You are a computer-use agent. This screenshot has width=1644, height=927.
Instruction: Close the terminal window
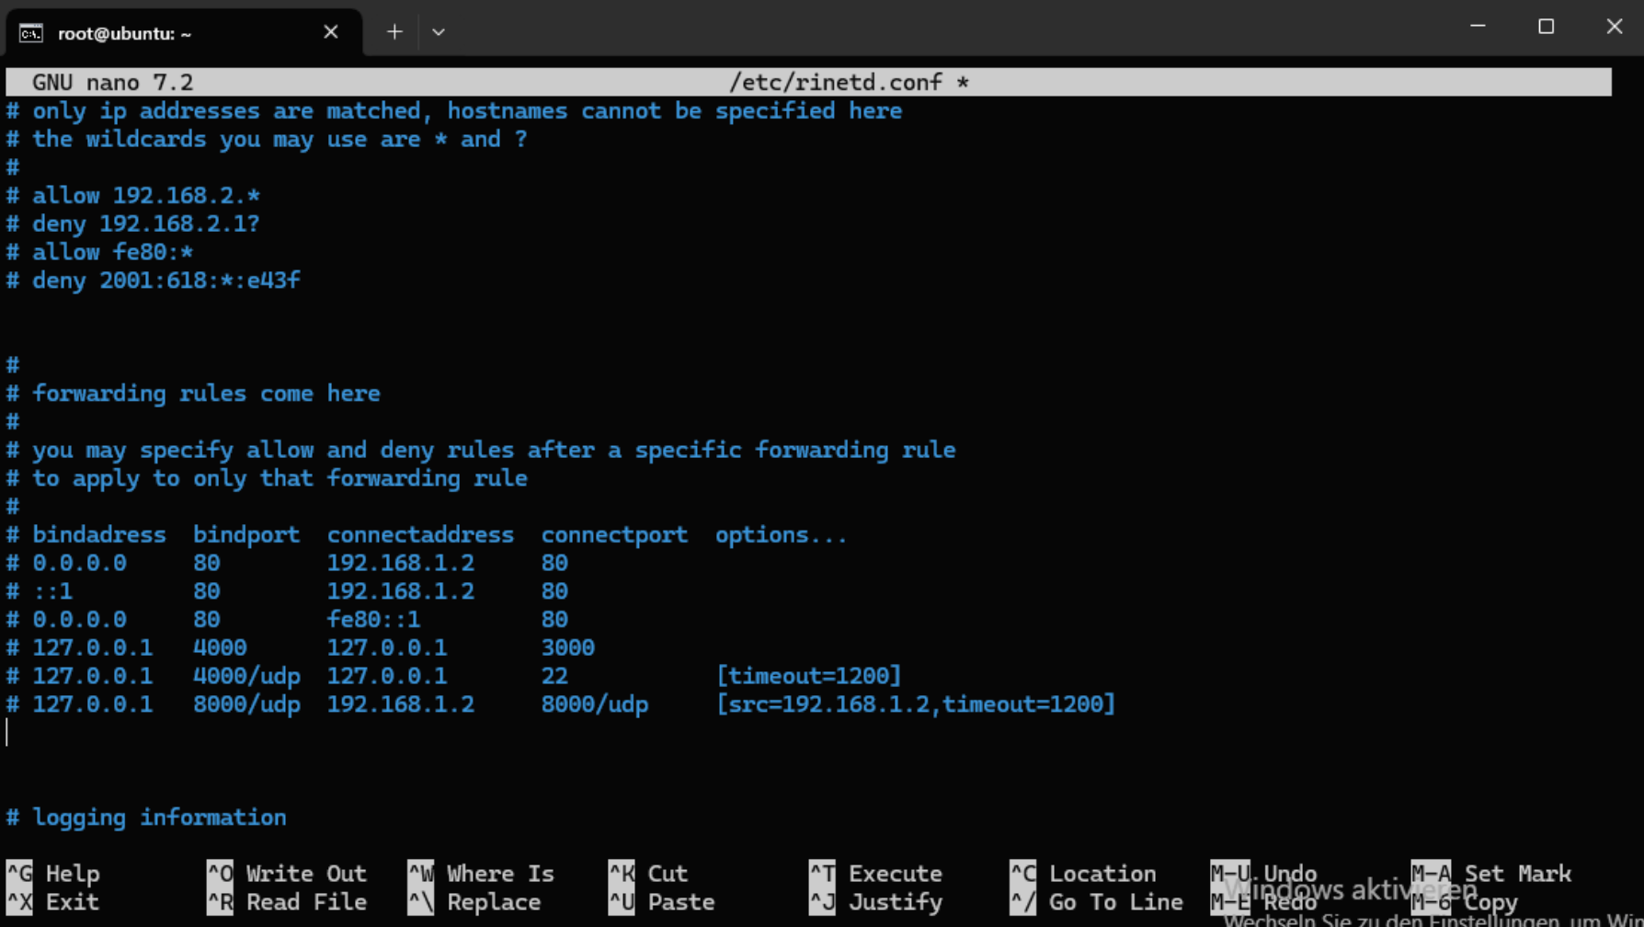point(1614,27)
